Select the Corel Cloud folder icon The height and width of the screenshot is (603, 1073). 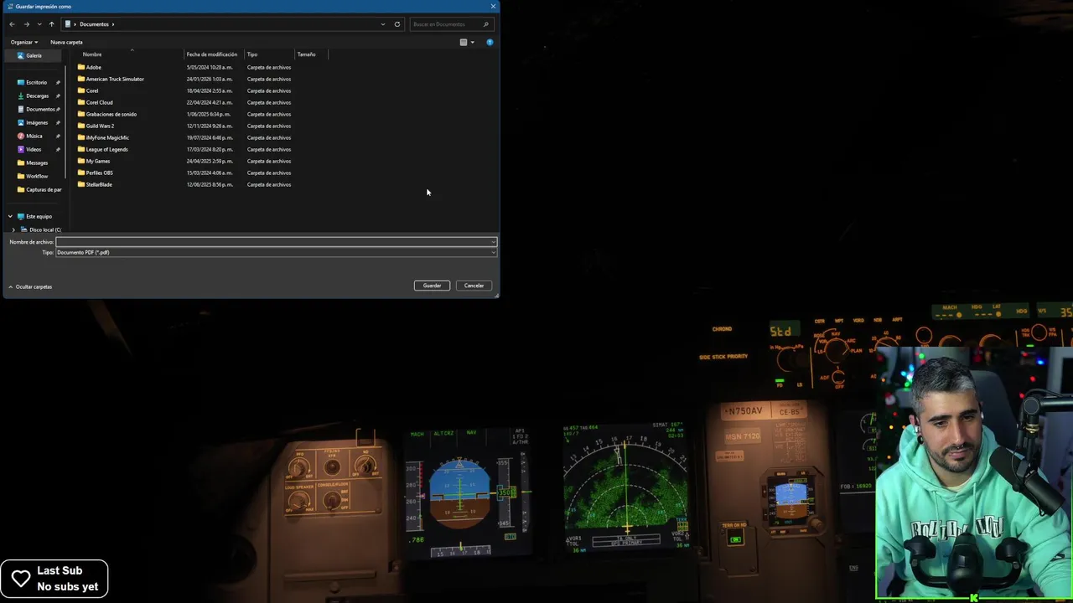(81, 102)
